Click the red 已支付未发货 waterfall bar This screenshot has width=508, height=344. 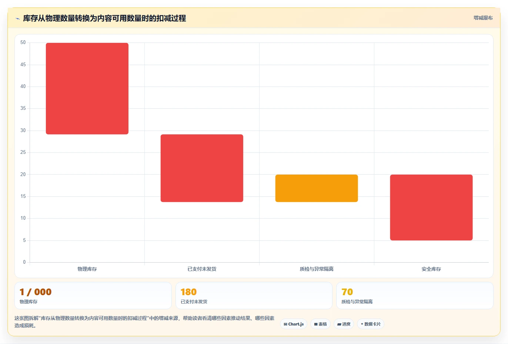coord(202,168)
